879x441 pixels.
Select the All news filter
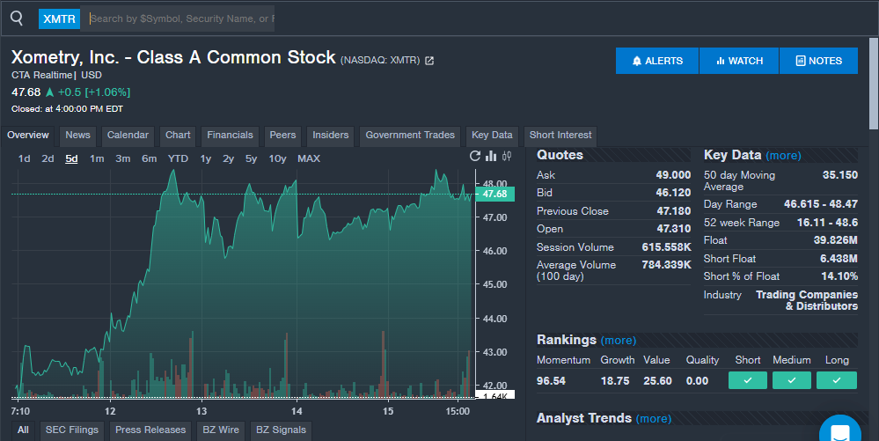pos(23,430)
